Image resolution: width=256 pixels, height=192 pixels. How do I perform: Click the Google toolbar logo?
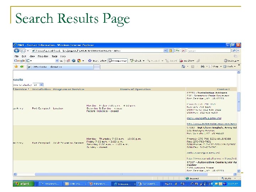(19, 60)
